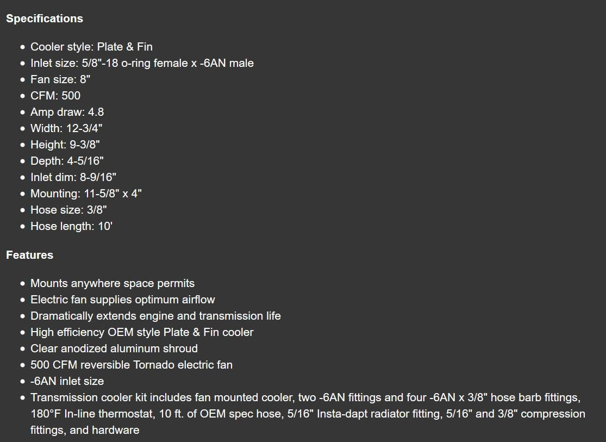Select the Depth: 4-5/16" line
Screen dimensions: 606x442
pos(67,161)
